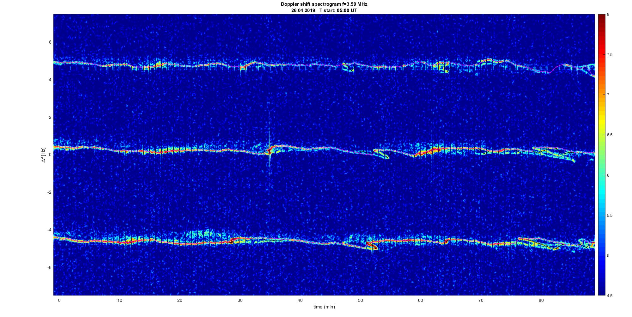Click the red trace near 52 min at -5 Hz
This screenshot has width=632, height=317.
[x=372, y=246]
